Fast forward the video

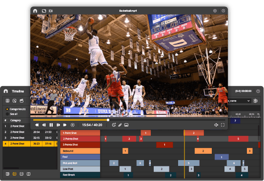pos(65,125)
